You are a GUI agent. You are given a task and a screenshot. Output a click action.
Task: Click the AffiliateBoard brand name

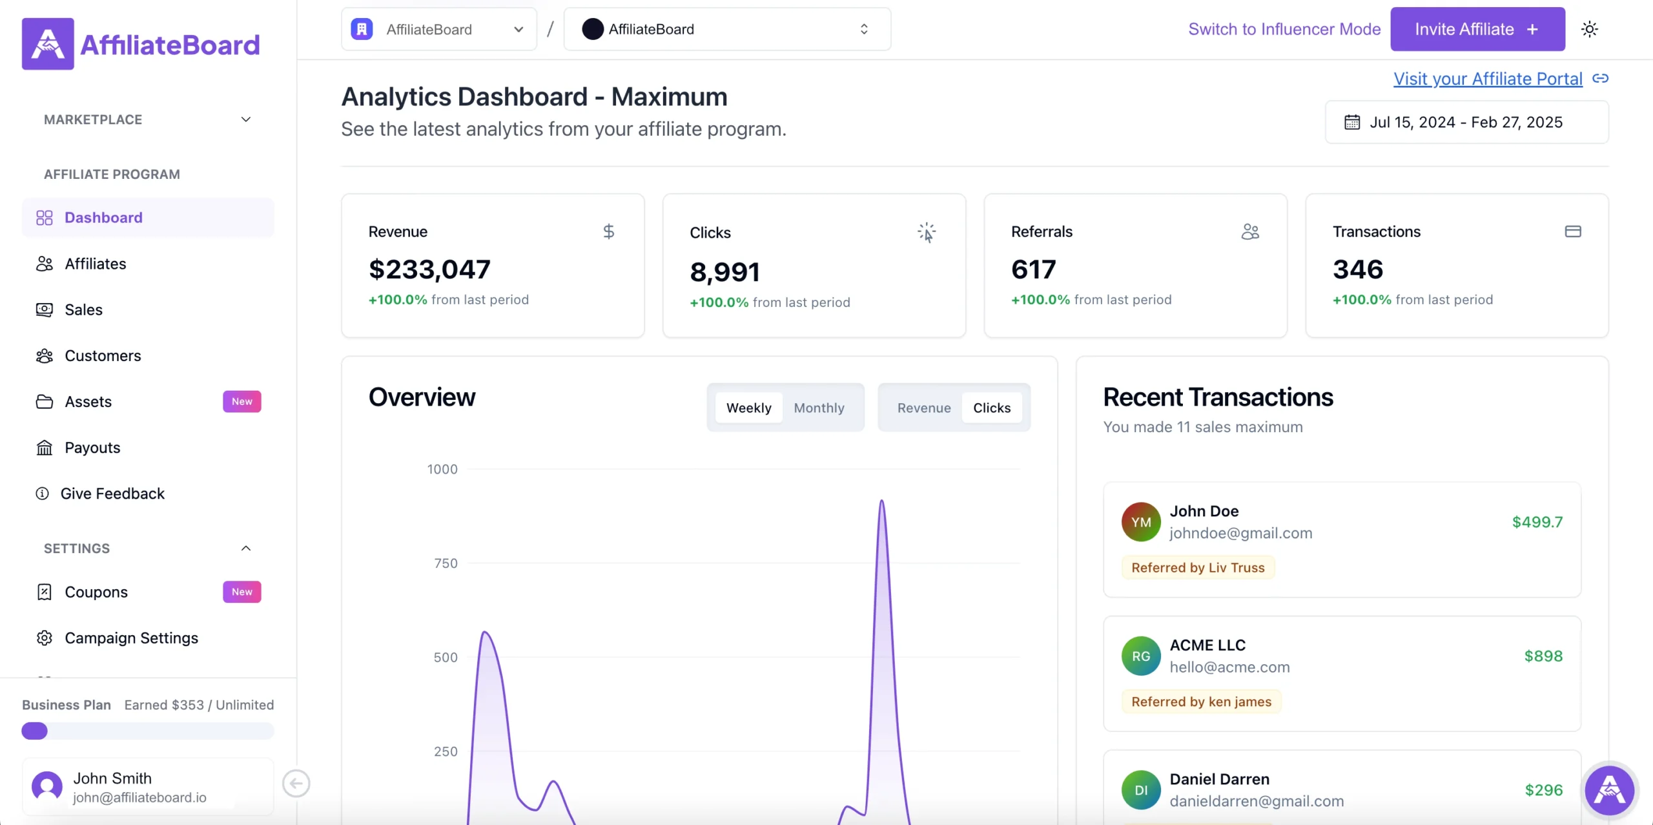170,45
